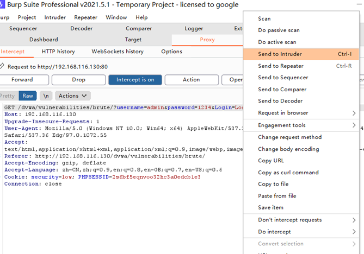Click the Burp Suite logo icon
364x254 pixels.
tap(2, 4)
